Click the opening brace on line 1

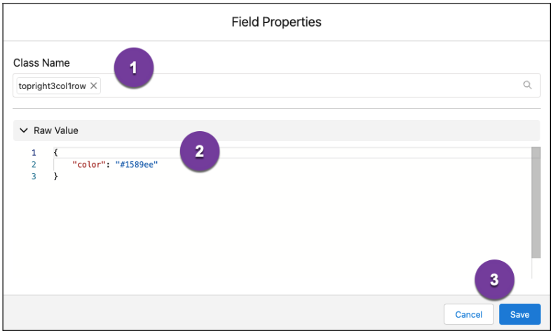(56, 152)
